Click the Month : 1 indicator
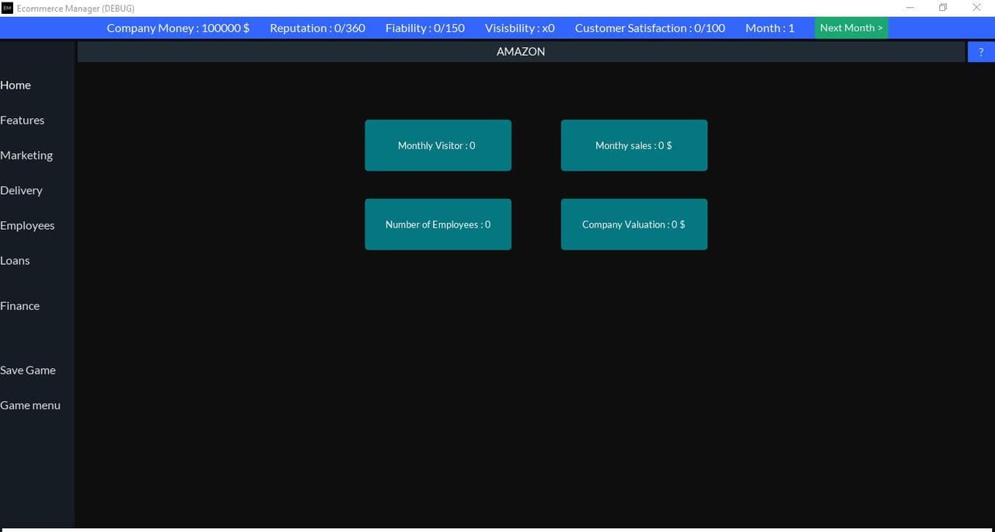 click(x=770, y=28)
